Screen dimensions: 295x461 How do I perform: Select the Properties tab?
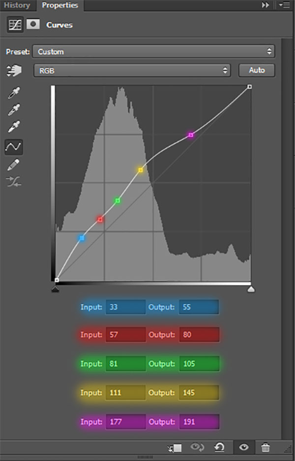pos(60,5)
